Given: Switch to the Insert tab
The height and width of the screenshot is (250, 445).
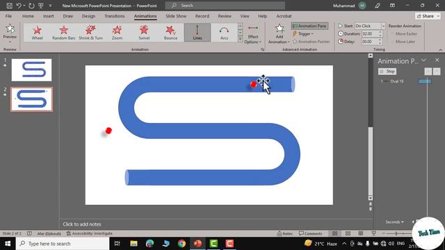Looking at the screenshot, I should point(48,16).
